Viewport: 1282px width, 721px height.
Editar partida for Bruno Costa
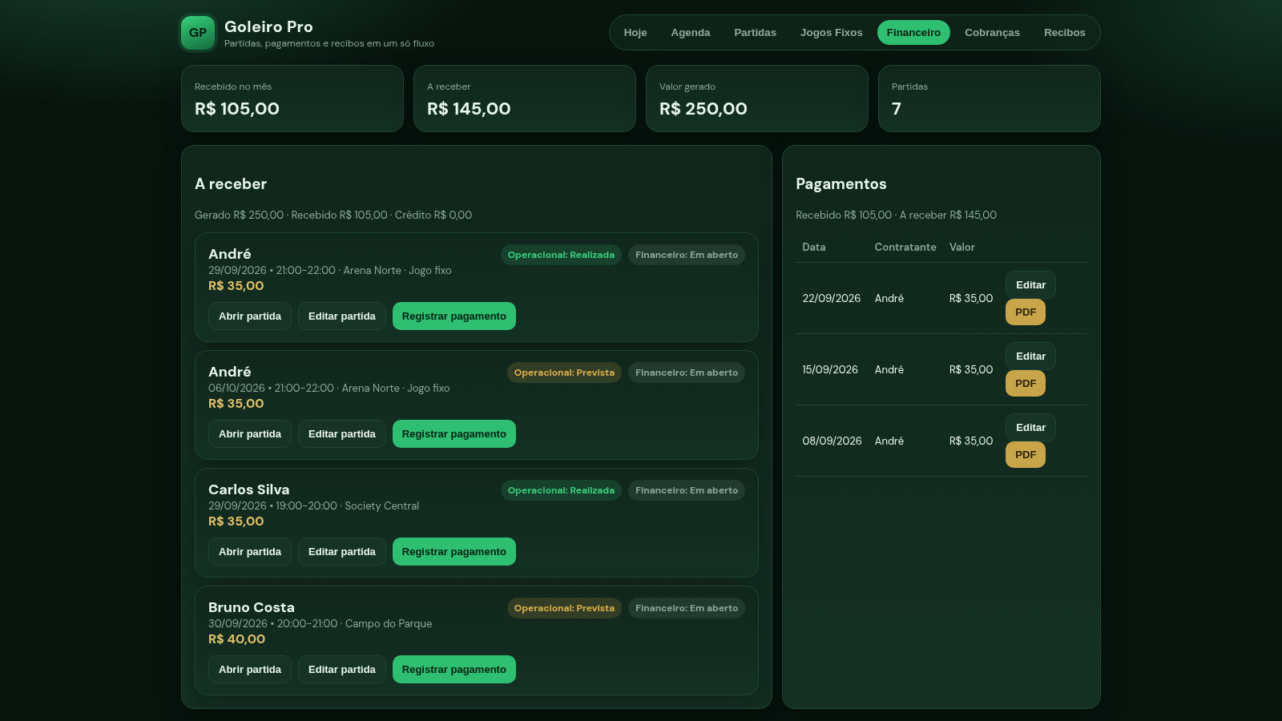click(x=342, y=670)
